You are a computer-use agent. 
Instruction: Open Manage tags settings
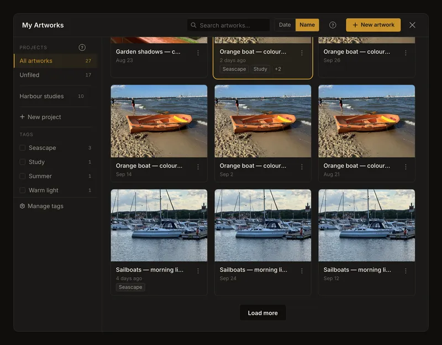click(x=41, y=206)
